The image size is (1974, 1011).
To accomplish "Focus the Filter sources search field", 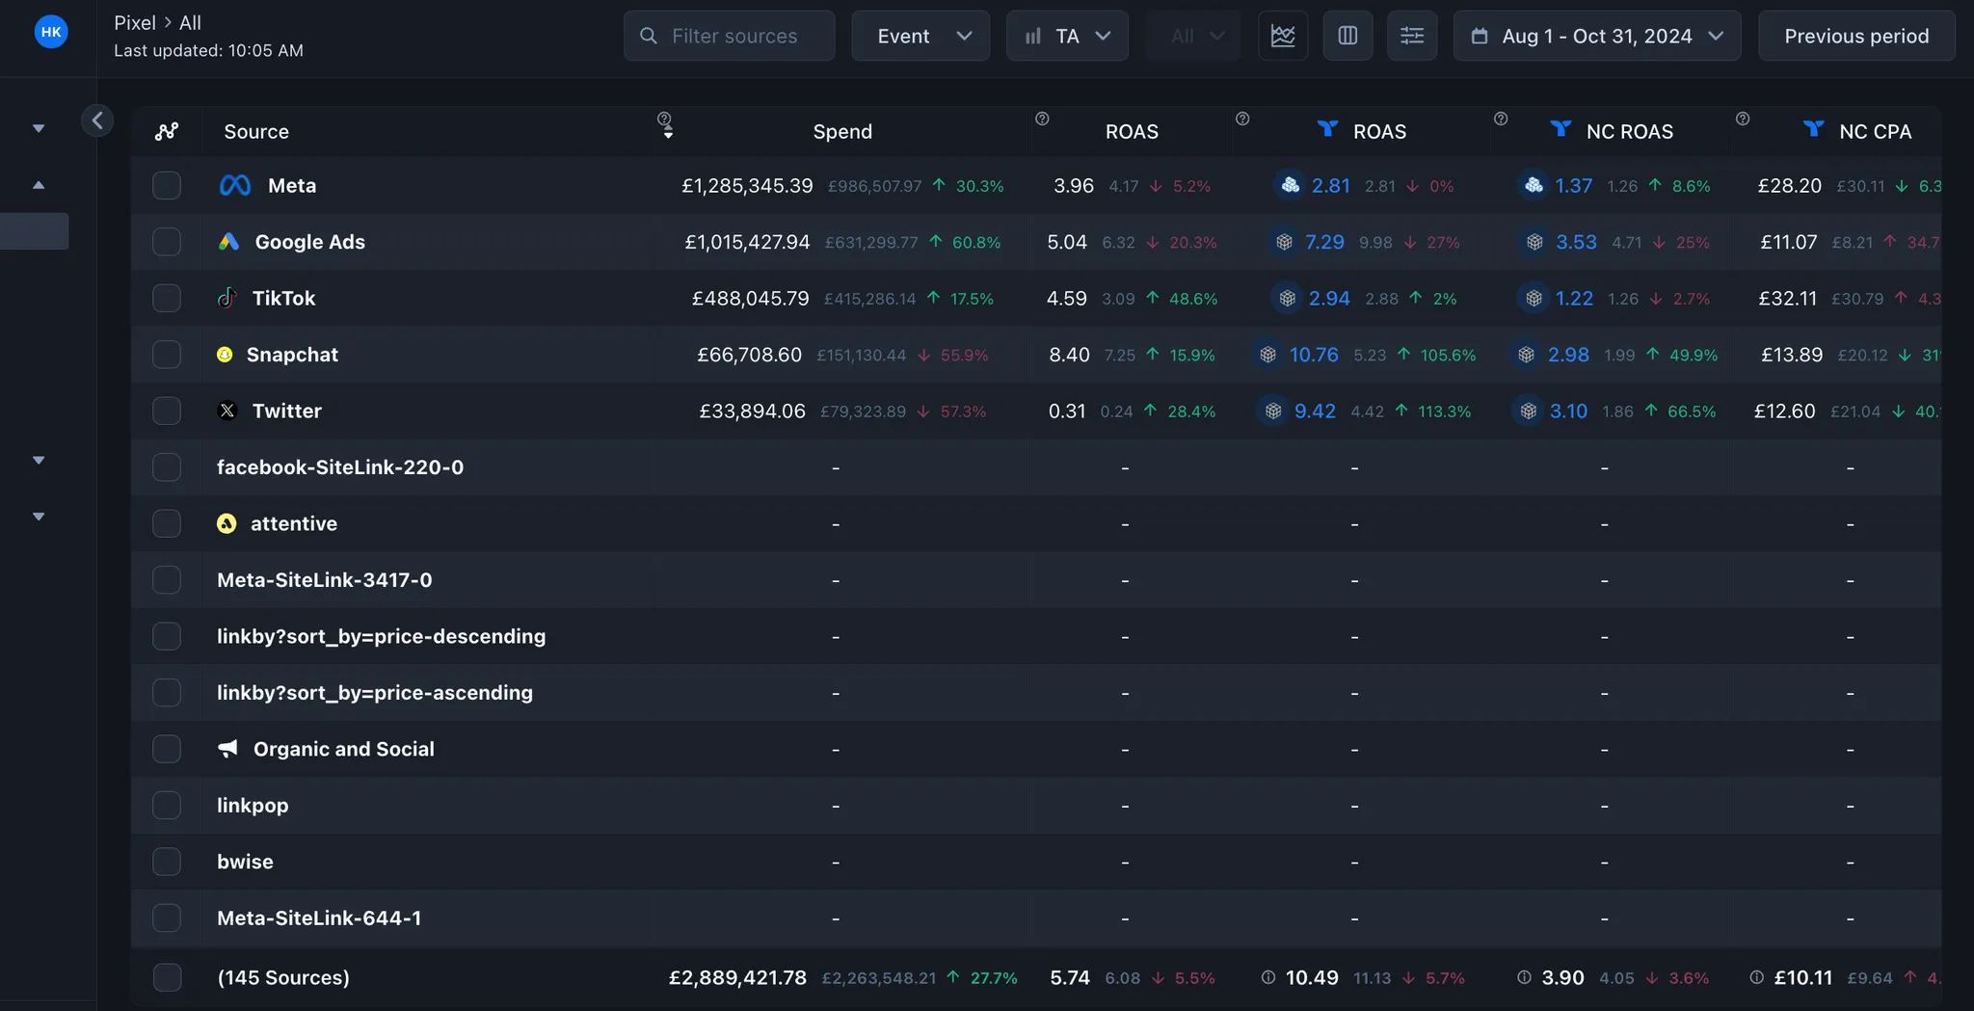I will pyautogui.click(x=734, y=36).
